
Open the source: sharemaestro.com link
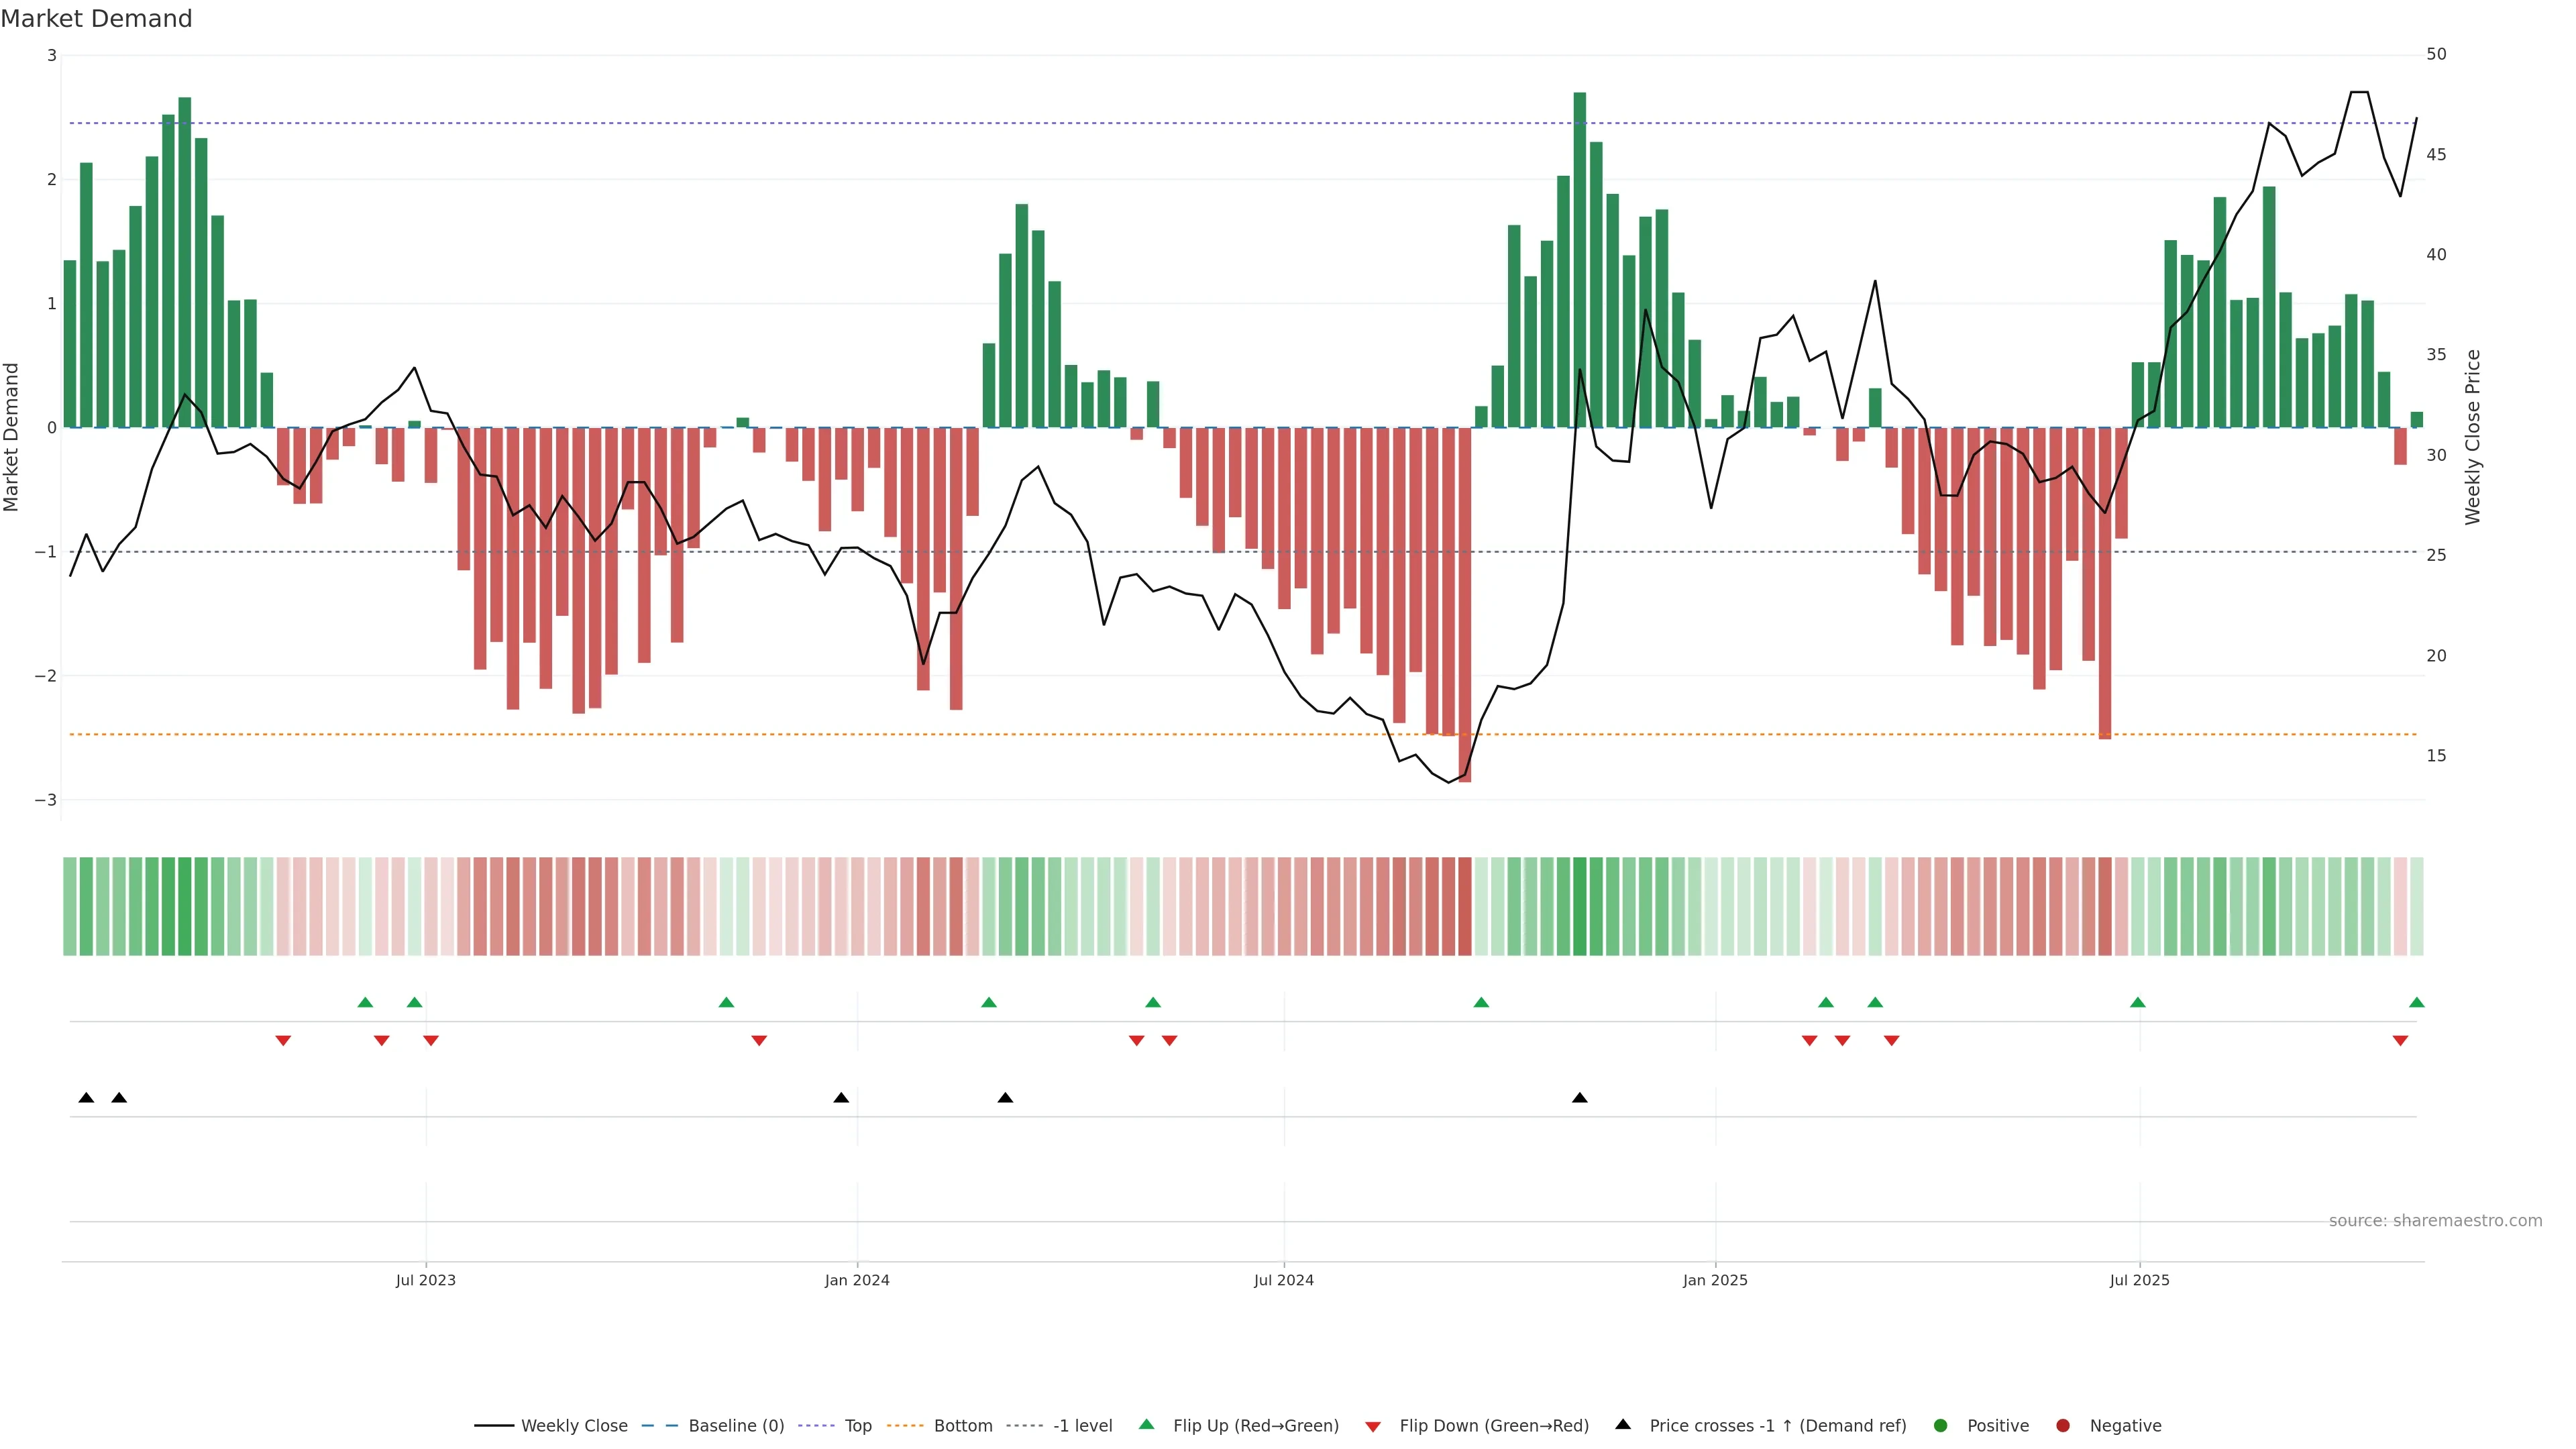coord(2435,1221)
